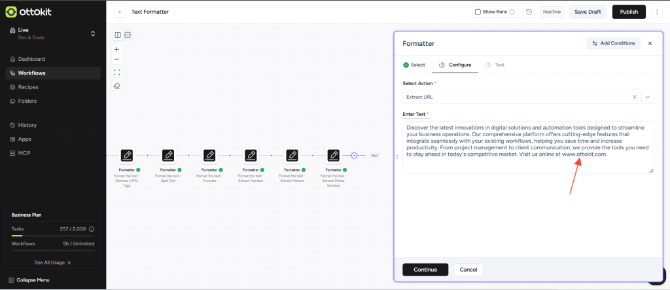Click the zoom out minus icon on canvas
This screenshot has height=290, width=670.
point(117,59)
